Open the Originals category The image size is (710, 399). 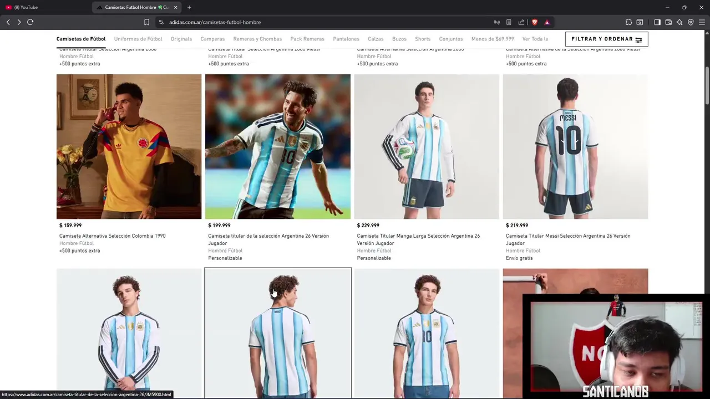coord(181,39)
